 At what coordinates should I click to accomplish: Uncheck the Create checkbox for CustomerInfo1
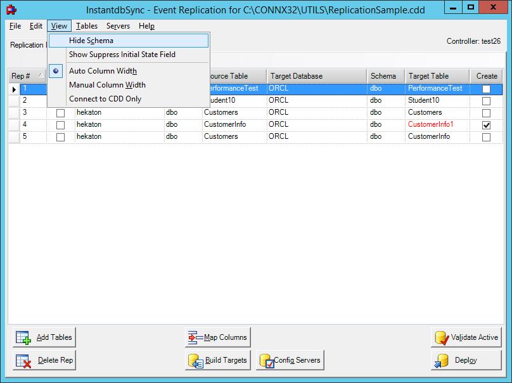pyautogui.click(x=487, y=124)
